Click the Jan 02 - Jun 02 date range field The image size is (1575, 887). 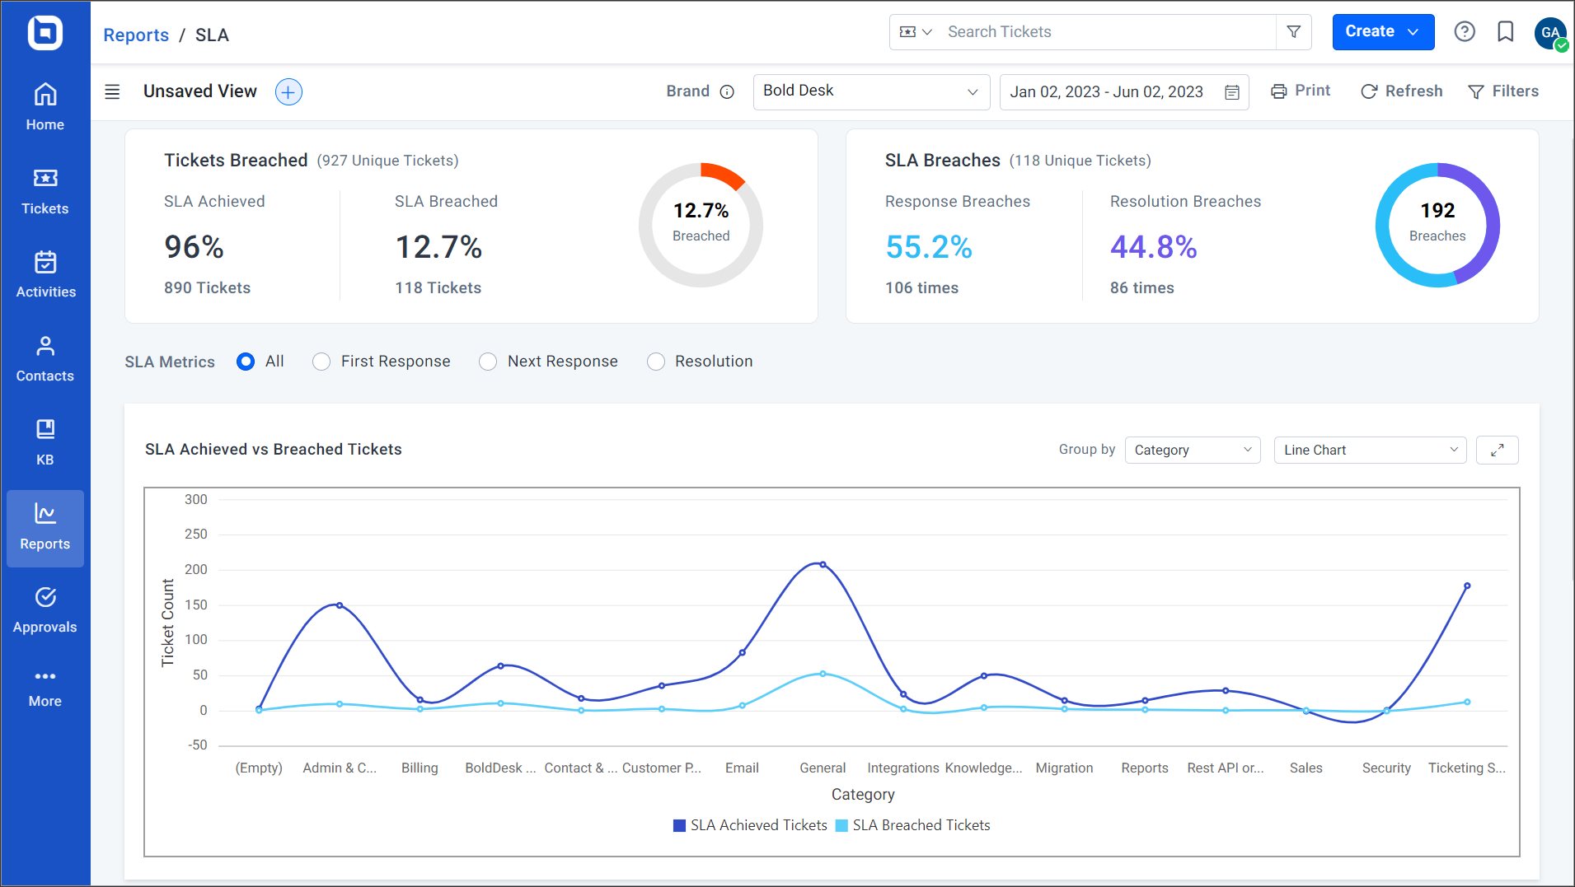tap(1124, 92)
